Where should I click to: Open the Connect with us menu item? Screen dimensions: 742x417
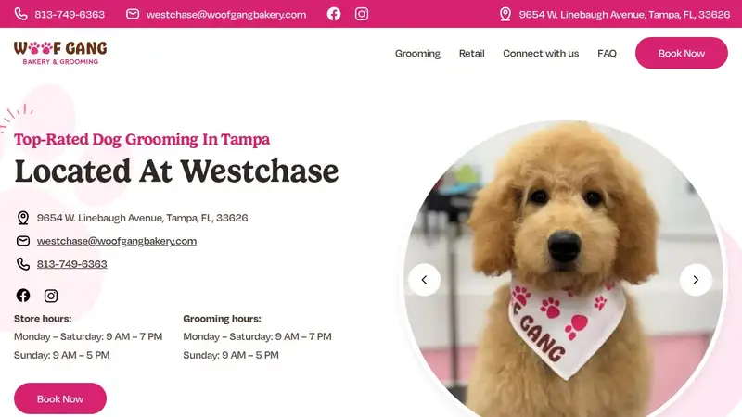click(x=541, y=54)
